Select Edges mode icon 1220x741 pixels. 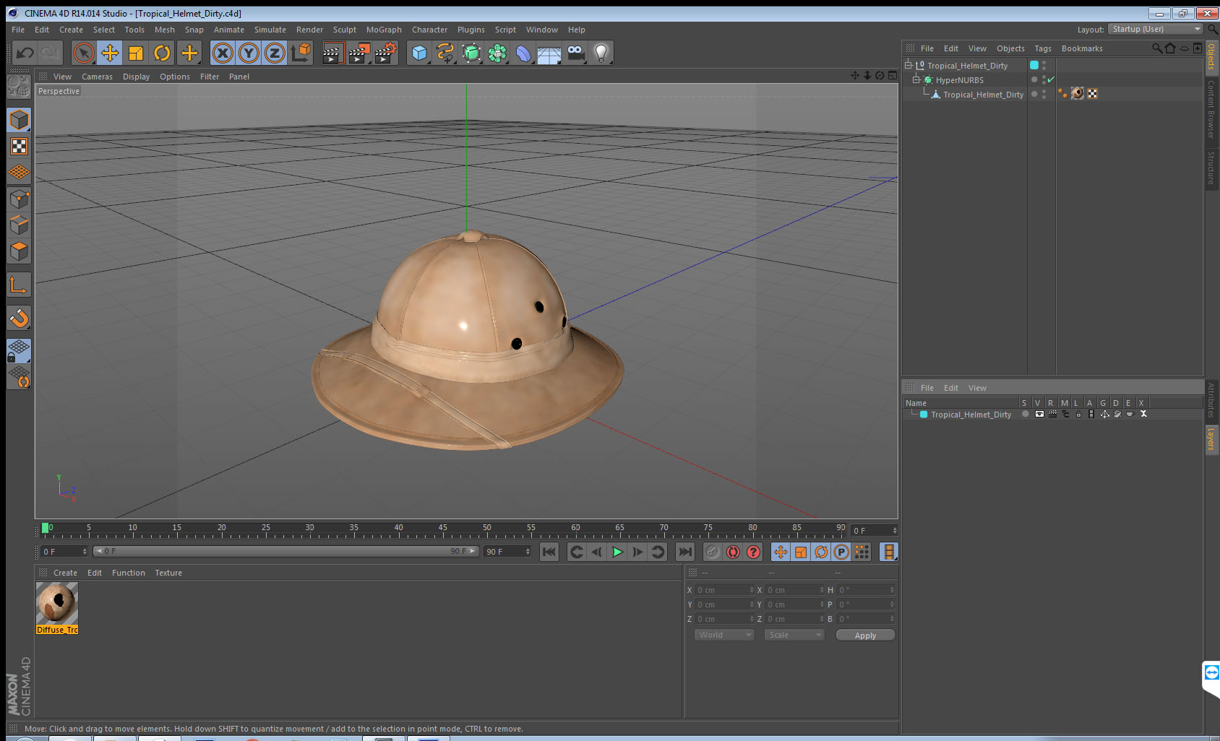point(19,225)
